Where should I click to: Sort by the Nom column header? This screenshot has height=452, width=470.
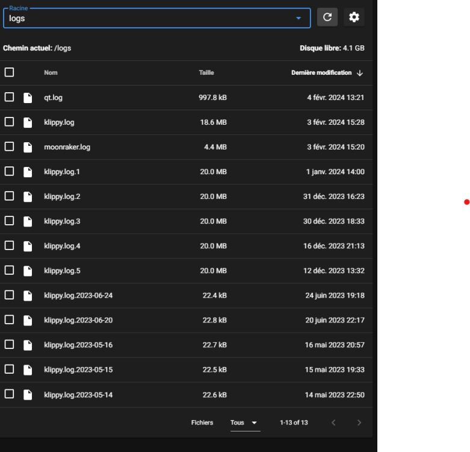tap(51, 73)
